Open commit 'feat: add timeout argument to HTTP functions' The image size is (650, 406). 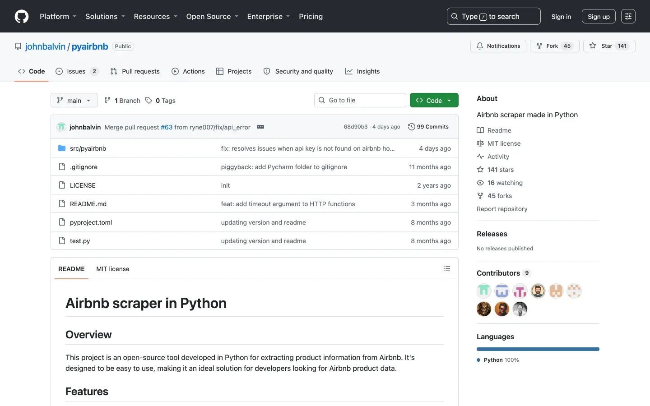pyautogui.click(x=288, y=204)
